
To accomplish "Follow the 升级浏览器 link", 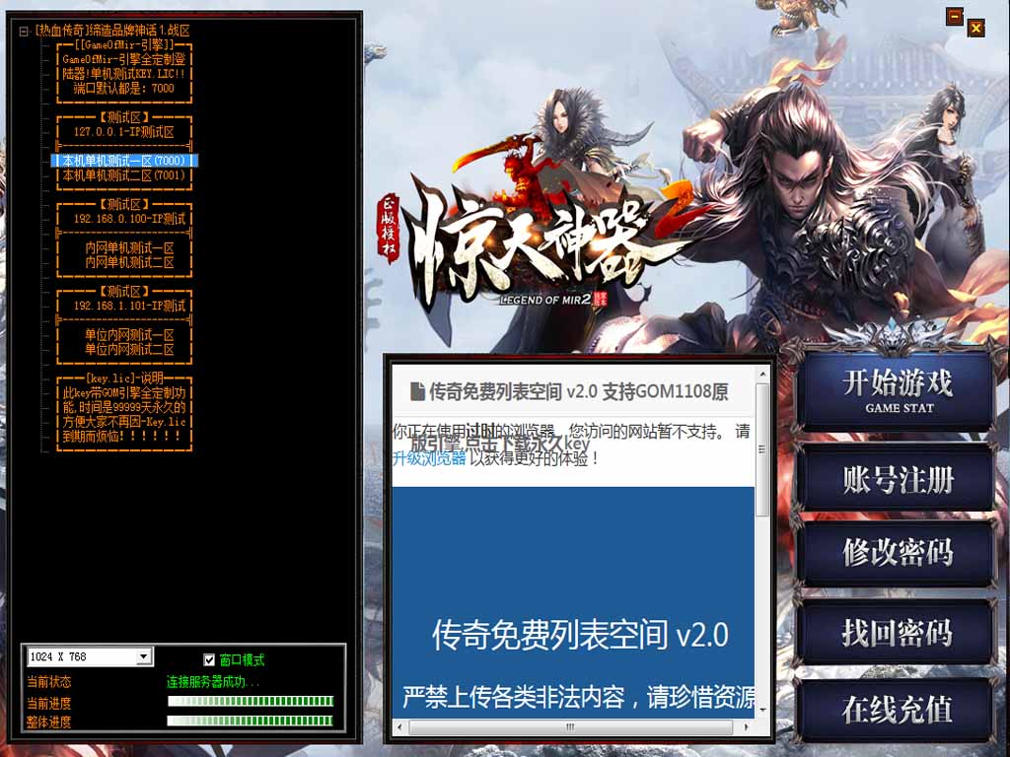I will (x=429, y=458).
